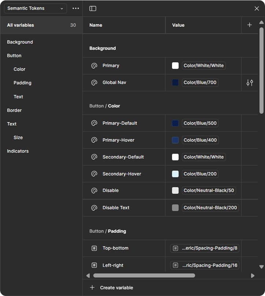Click the Secondary-Default palette icon
Screen dimensions: 265x296
tap(94, 157)
